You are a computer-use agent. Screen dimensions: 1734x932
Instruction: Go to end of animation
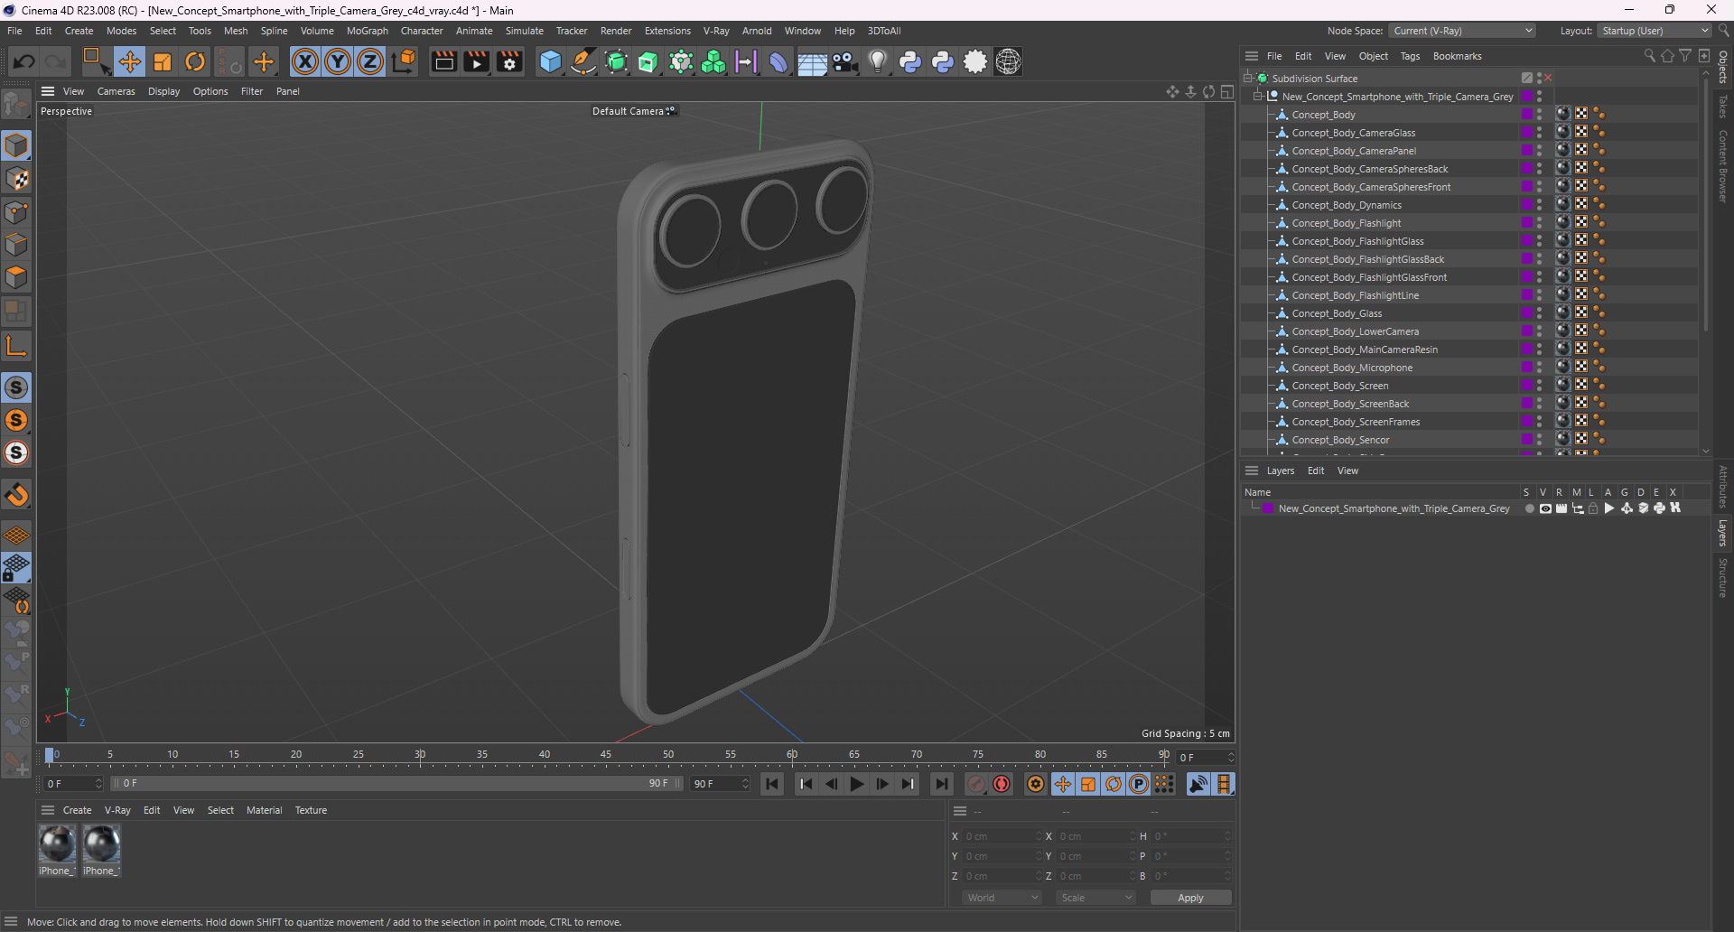941,784
